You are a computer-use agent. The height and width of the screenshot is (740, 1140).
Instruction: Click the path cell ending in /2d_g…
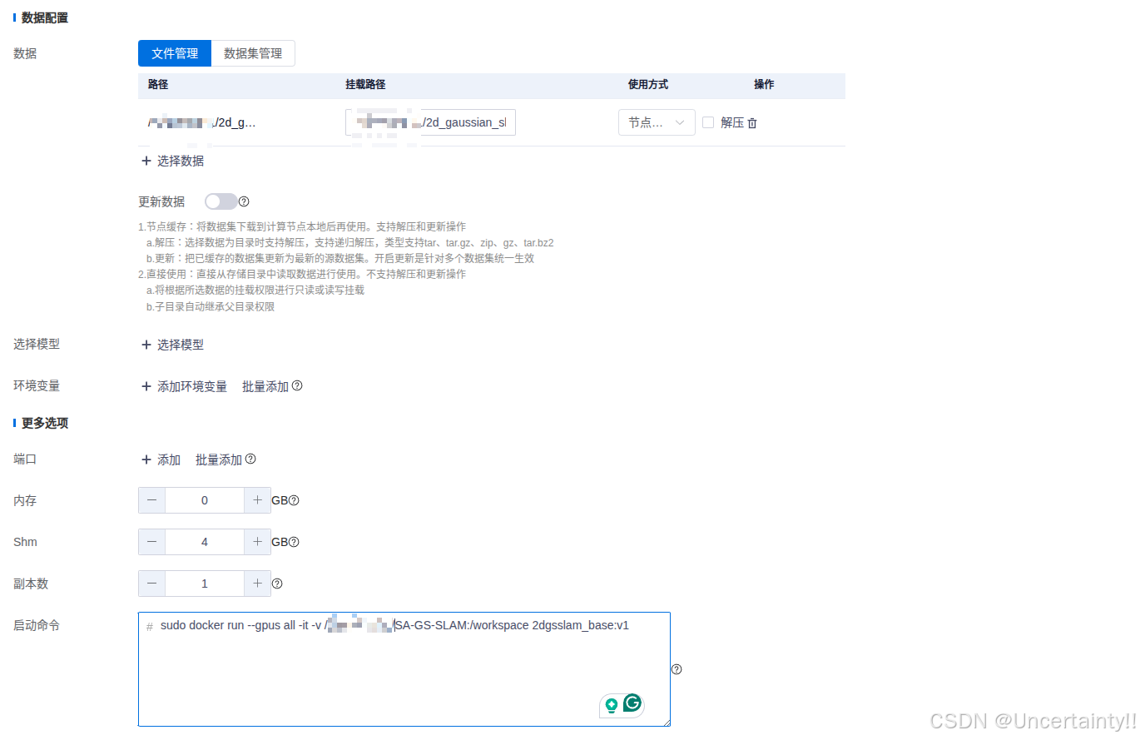[x=202, y=123]
